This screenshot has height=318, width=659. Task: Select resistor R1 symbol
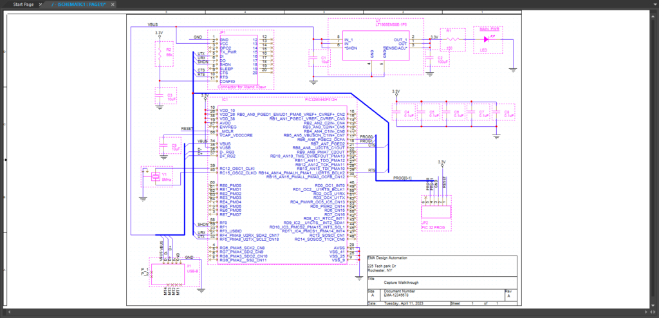[x=452, y=39]
